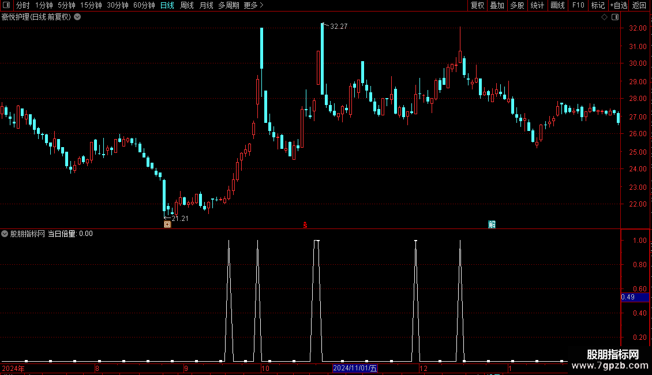Click the orange square event marker under 21.21
Screen dimensions: 652x375
pyautogui.click(x=167, y=224)
